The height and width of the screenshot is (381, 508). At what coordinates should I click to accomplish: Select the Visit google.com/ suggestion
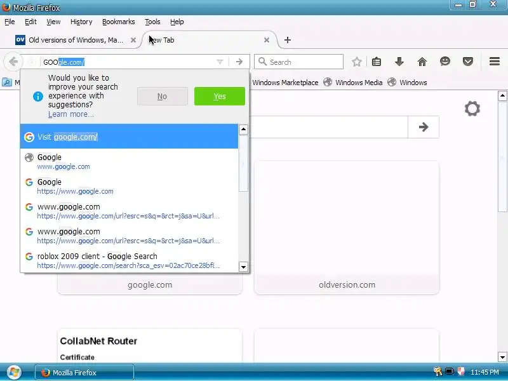[x=129, y=137]
